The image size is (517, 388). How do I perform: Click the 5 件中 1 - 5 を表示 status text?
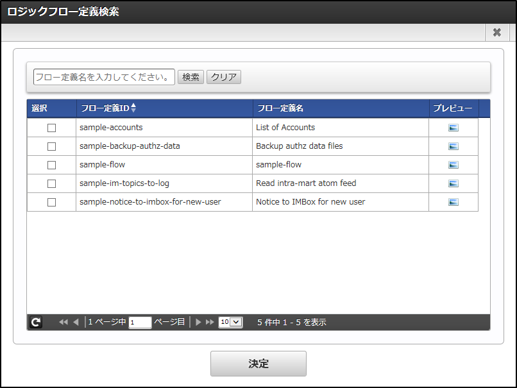coord(292,323)
